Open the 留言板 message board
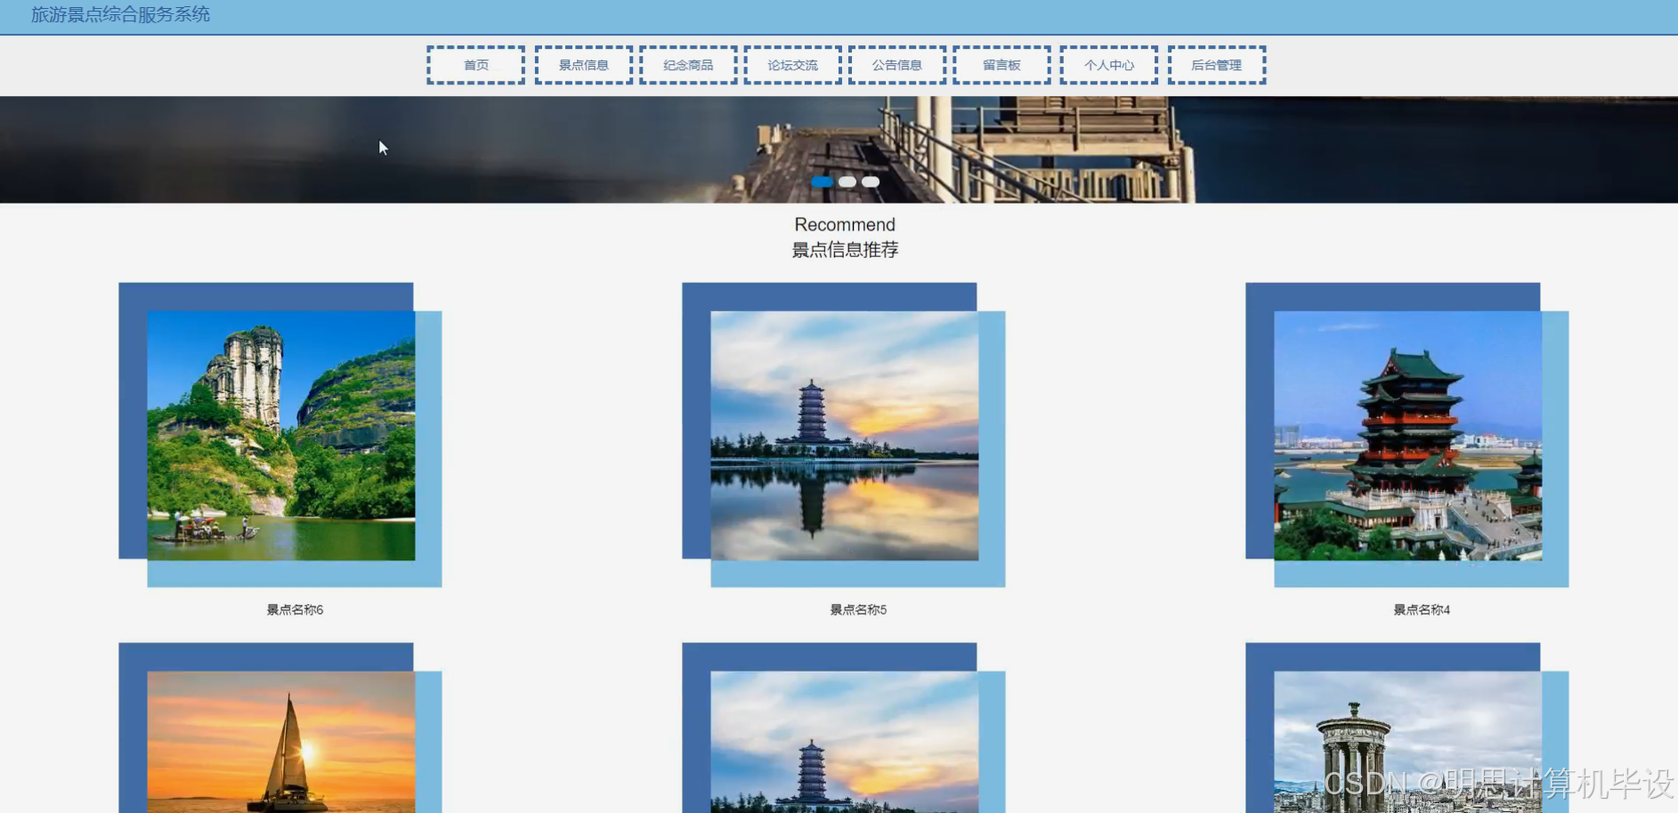Screen dimensions: 1678x813 coord(1001,64)
